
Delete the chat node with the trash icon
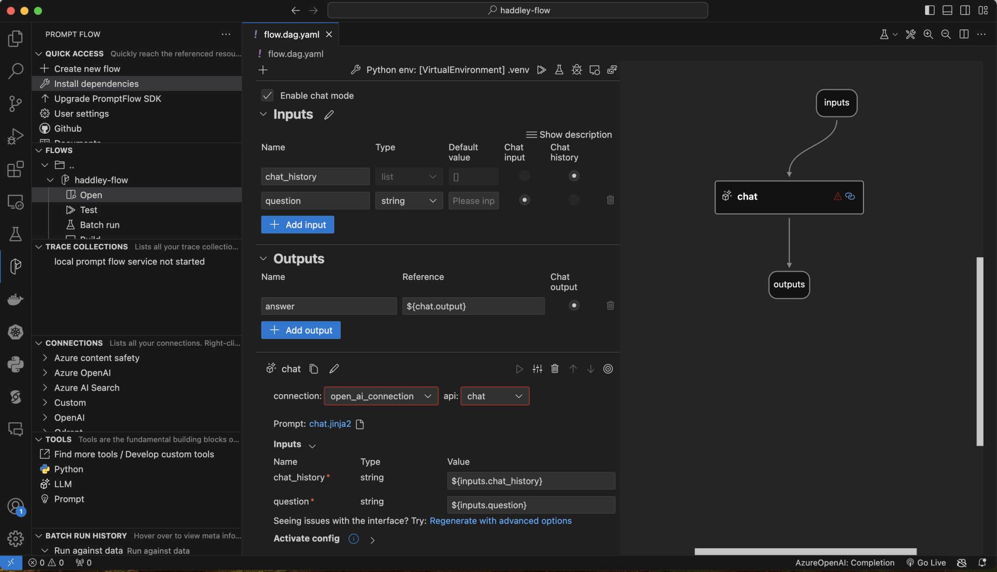coord(555,369)
